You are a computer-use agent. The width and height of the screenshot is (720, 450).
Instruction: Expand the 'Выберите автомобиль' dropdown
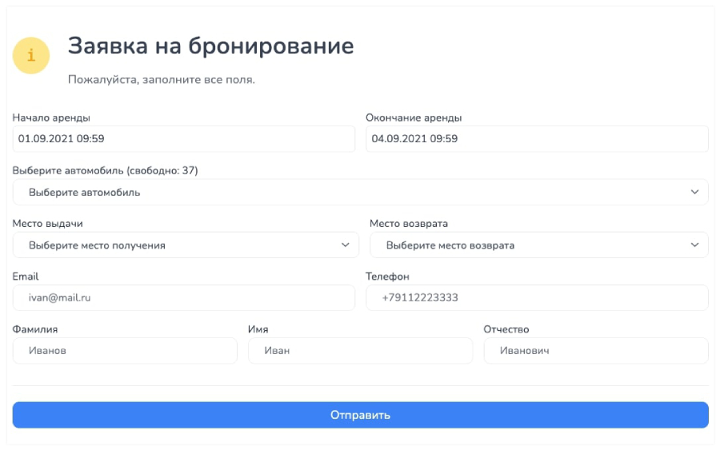pos(361,192)
